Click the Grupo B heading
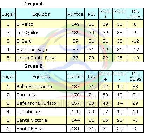Screen dimensions: 144x133 click(x=33, y=66)
